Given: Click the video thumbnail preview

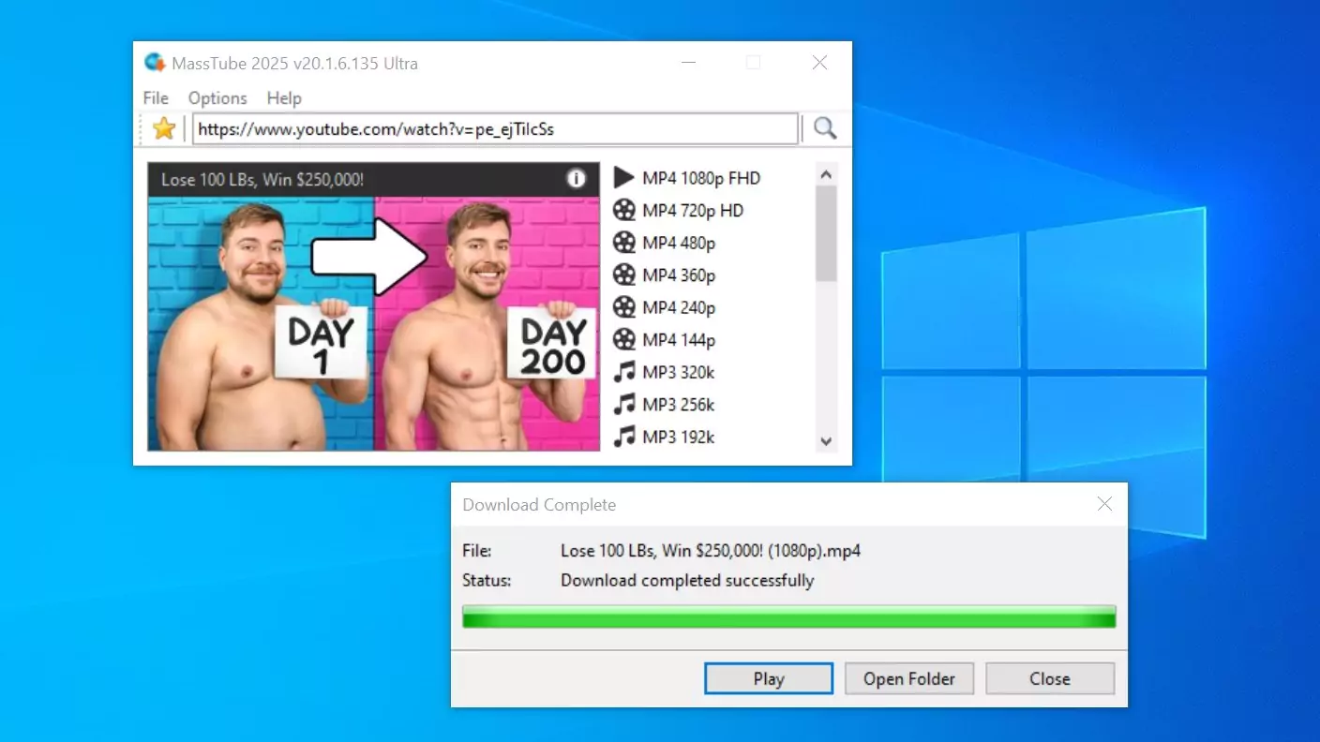Looking at the screenshot, I should click(x=374, y=323).
